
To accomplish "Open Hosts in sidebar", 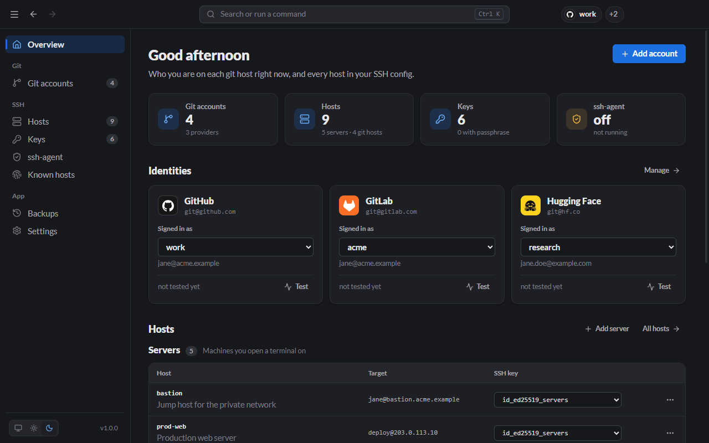I will point(65,121).
